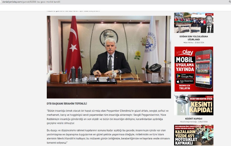
Task: Open the 'İndirmek için tıklayın' download prompt
Action: (185, 87)
